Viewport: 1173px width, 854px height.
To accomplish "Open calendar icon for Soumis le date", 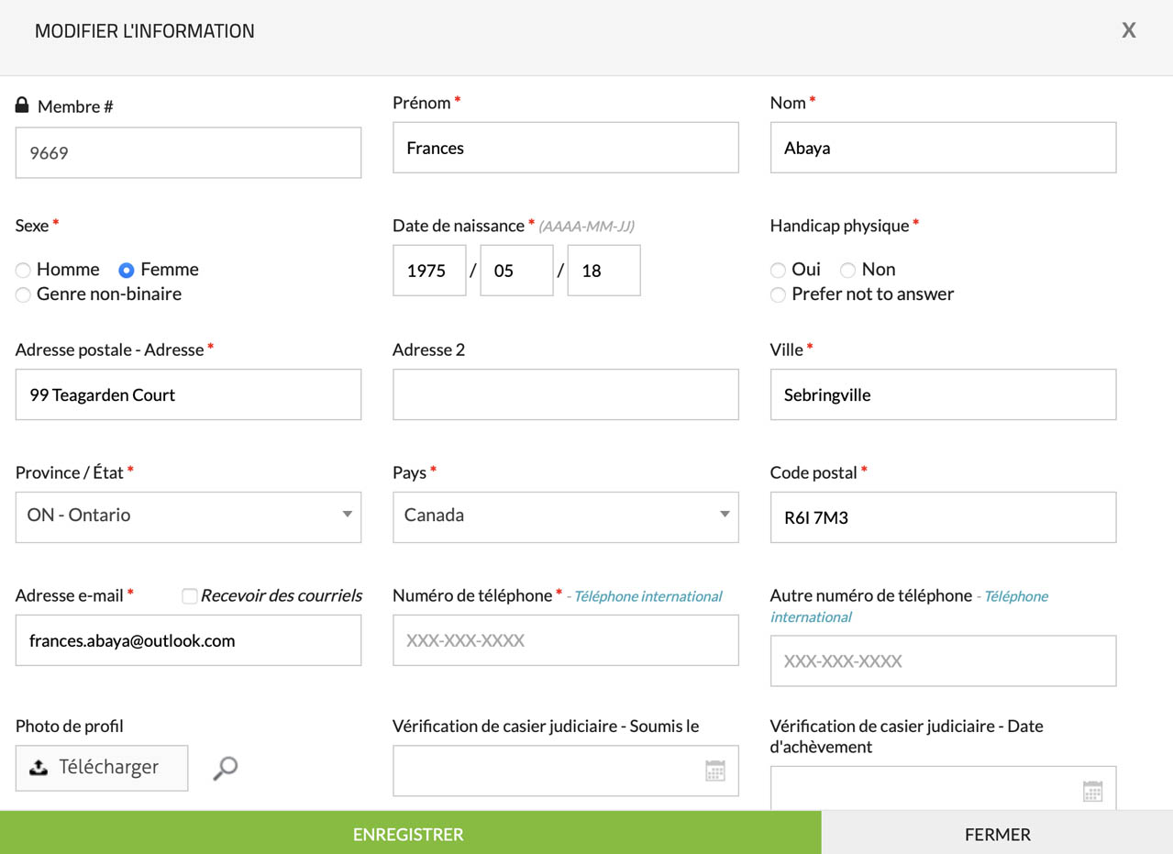I will click(x=715, y=771).
